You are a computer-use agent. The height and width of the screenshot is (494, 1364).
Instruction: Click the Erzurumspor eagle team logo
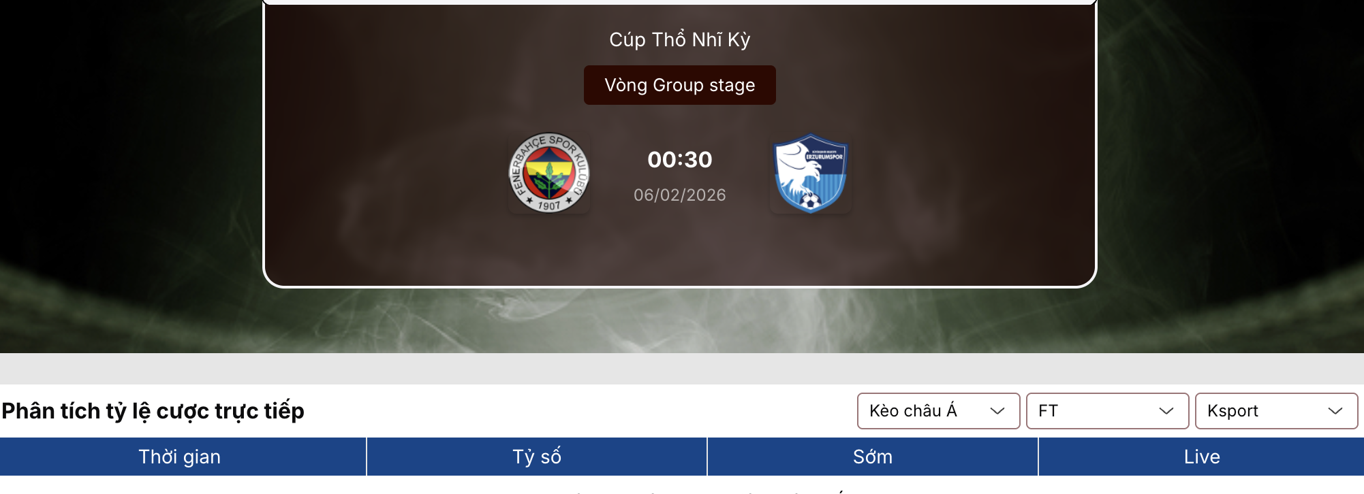[811, 173]
